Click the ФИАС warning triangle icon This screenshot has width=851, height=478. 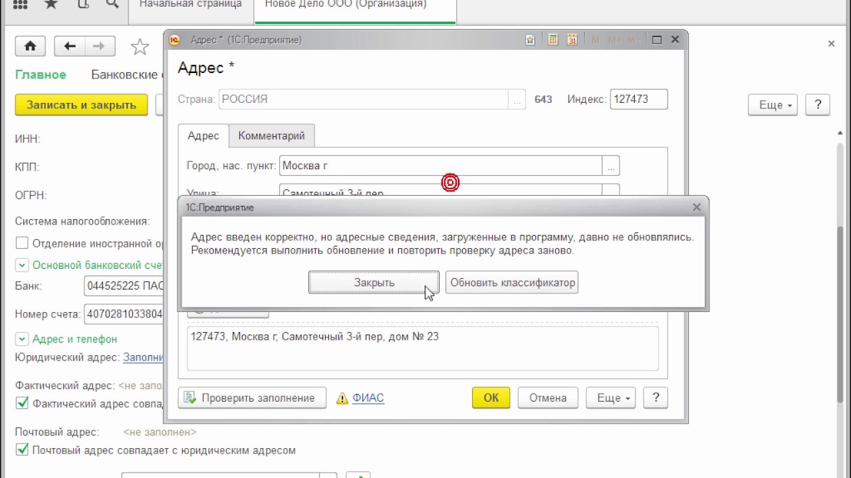342,398
